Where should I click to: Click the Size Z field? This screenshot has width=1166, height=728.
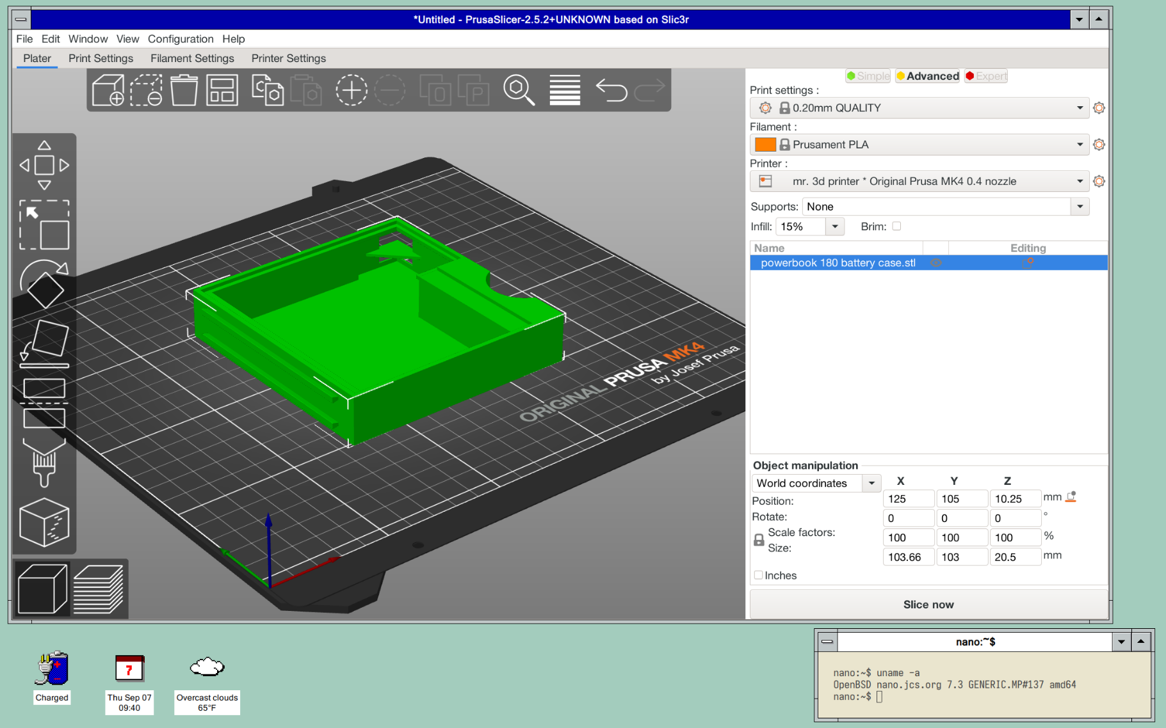[x=1016, y=557]
